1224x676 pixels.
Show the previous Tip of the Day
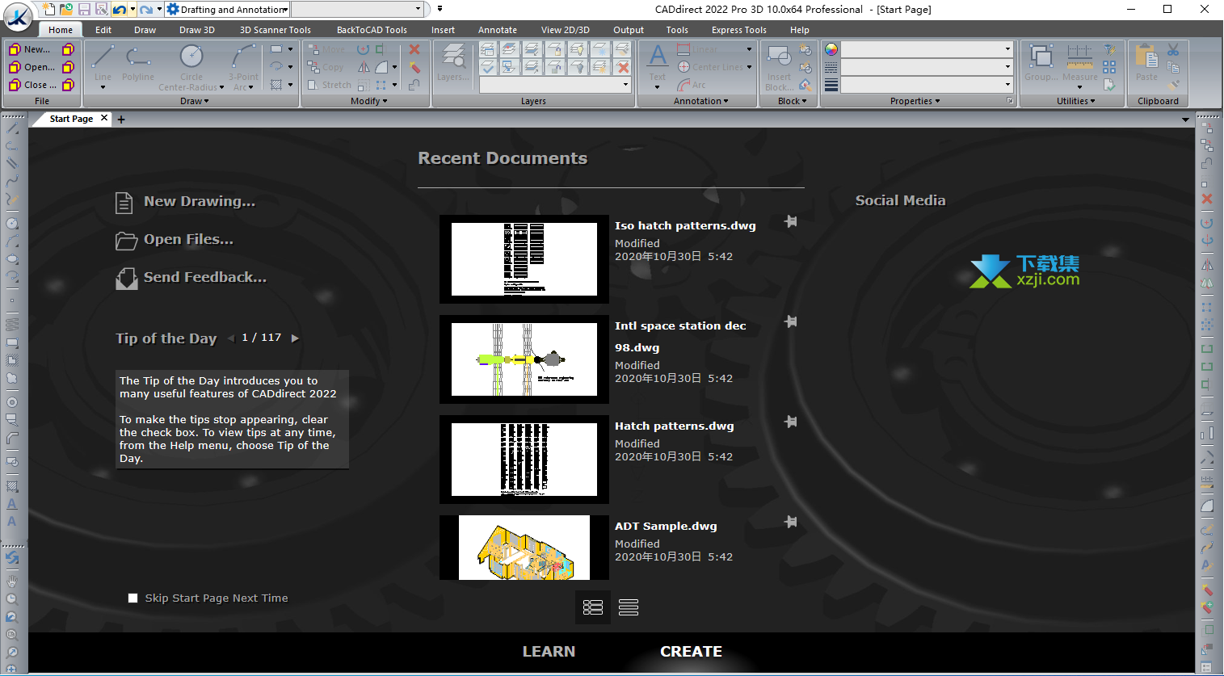click(x=231, y=338)
